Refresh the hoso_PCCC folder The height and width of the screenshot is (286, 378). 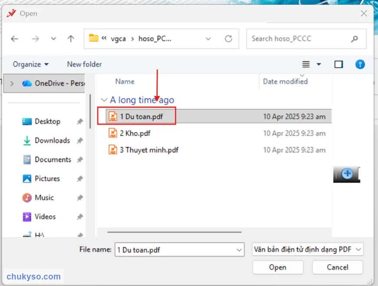click(228, 39)
